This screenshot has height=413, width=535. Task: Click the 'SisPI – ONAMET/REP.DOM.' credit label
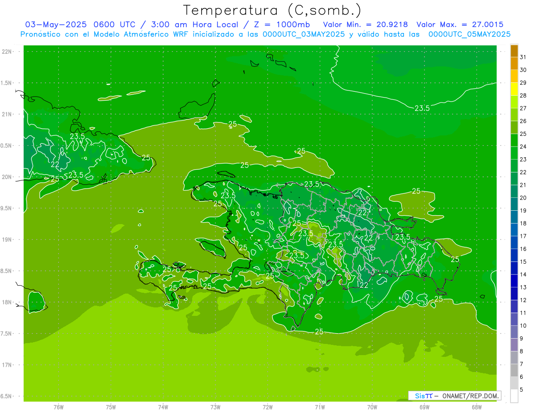pyautogui.click(x=455, y=396)
